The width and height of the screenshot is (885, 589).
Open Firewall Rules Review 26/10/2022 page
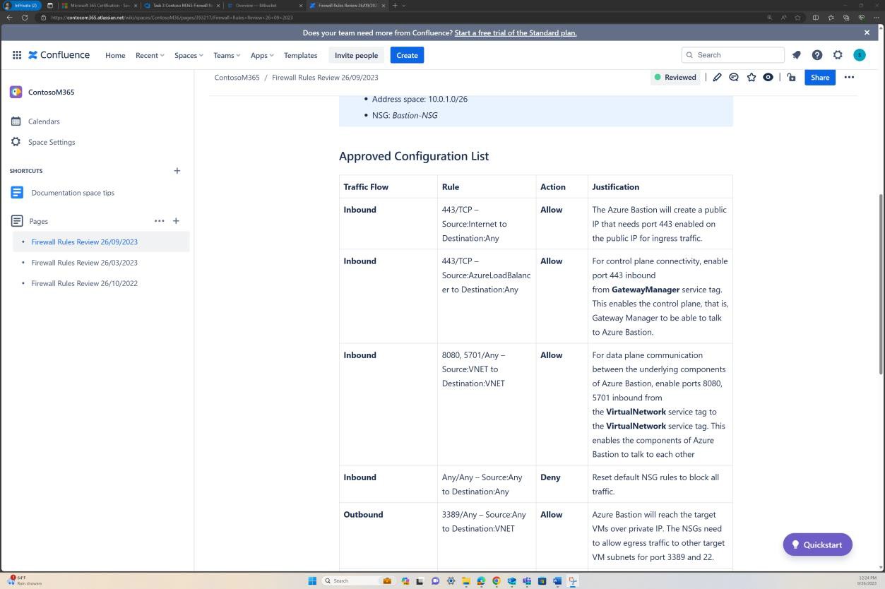pyautogui.click(x=84, y=283)
